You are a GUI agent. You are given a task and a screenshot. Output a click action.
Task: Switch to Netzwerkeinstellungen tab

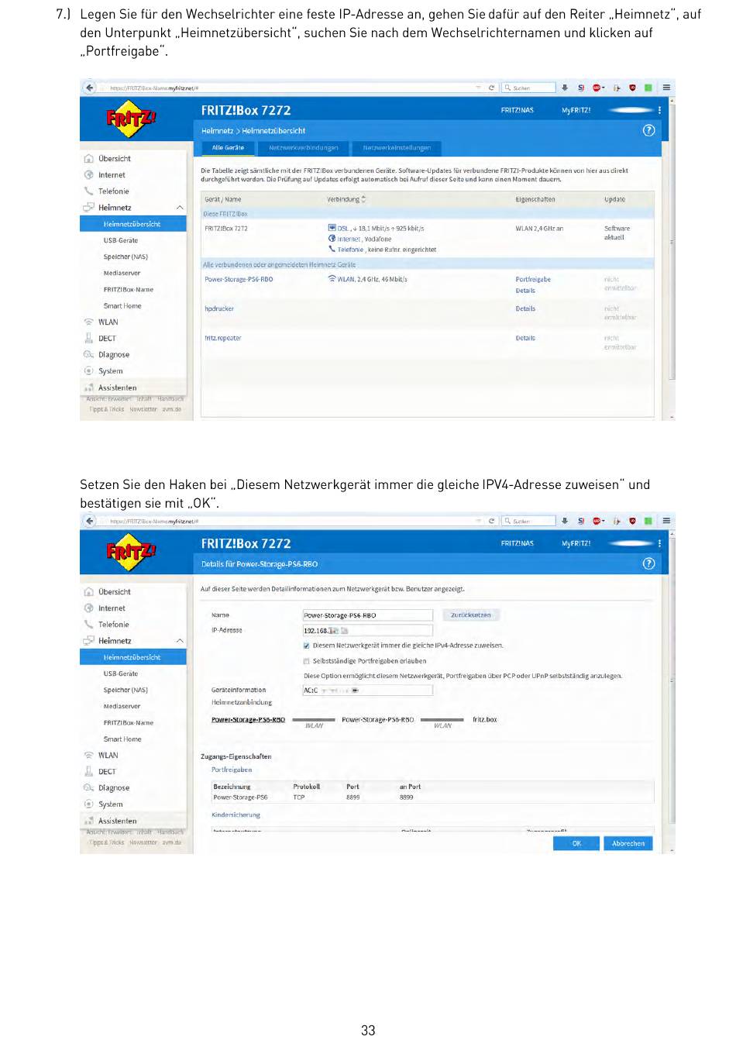click(397, 147)
